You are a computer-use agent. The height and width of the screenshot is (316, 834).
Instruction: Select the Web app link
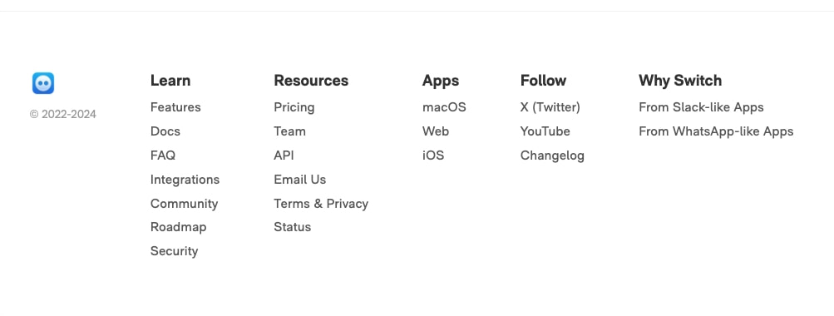[436, 131]
